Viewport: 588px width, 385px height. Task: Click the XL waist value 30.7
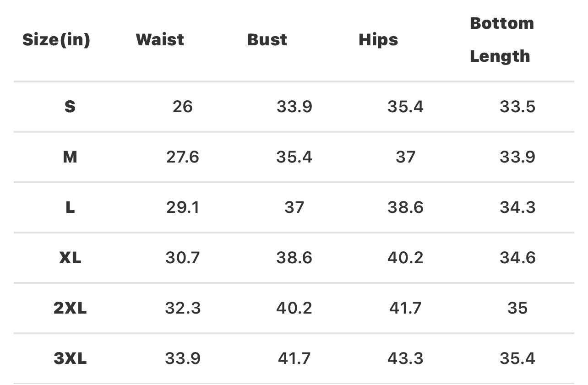[x=183, y=258]
